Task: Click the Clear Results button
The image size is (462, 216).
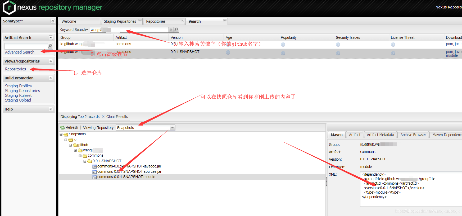Action: point(115,117)
